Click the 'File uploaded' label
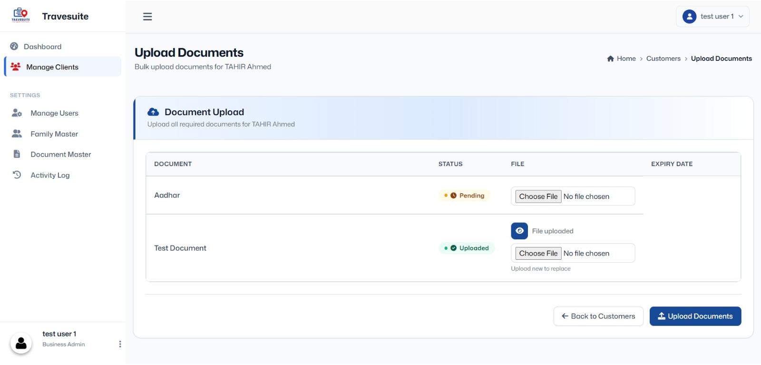The width and height of the screenshot is (761, 365). click(x=553, y=231)
